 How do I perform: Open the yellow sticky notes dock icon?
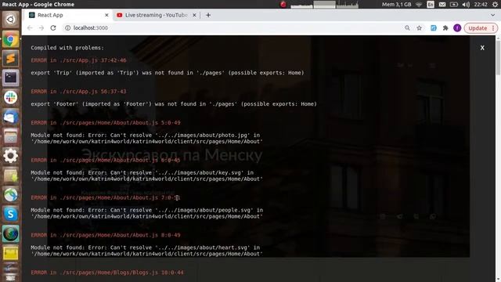pos(10,253)
